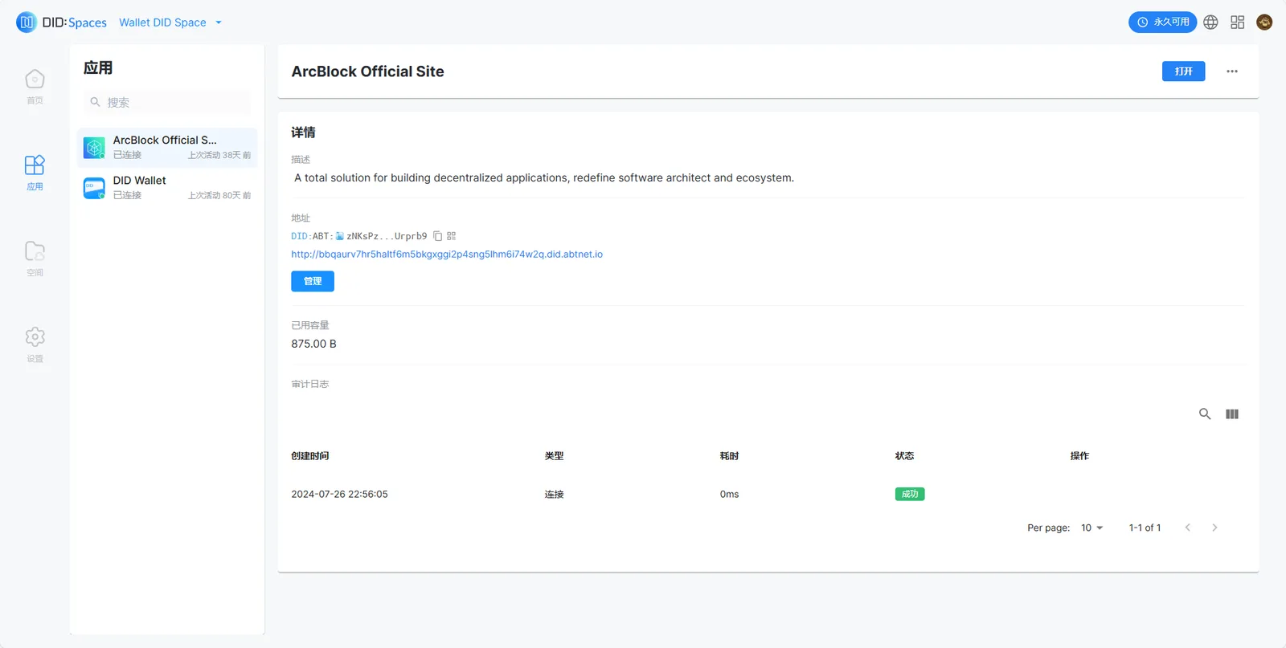Image resolution: width=1286 pixels, height=648 pixels.
Task: Click the 打开 button
Action: [x=1183, y=71]
